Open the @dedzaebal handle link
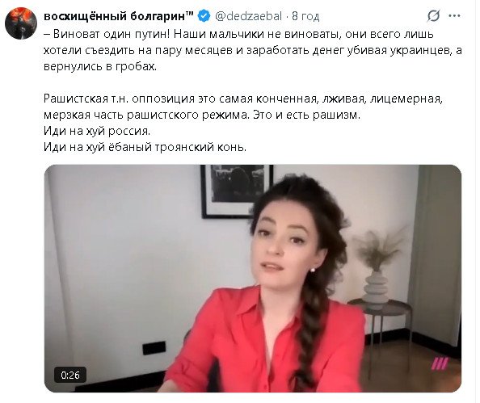This screenshot has height=403, width=480. (x=249, y=16)
